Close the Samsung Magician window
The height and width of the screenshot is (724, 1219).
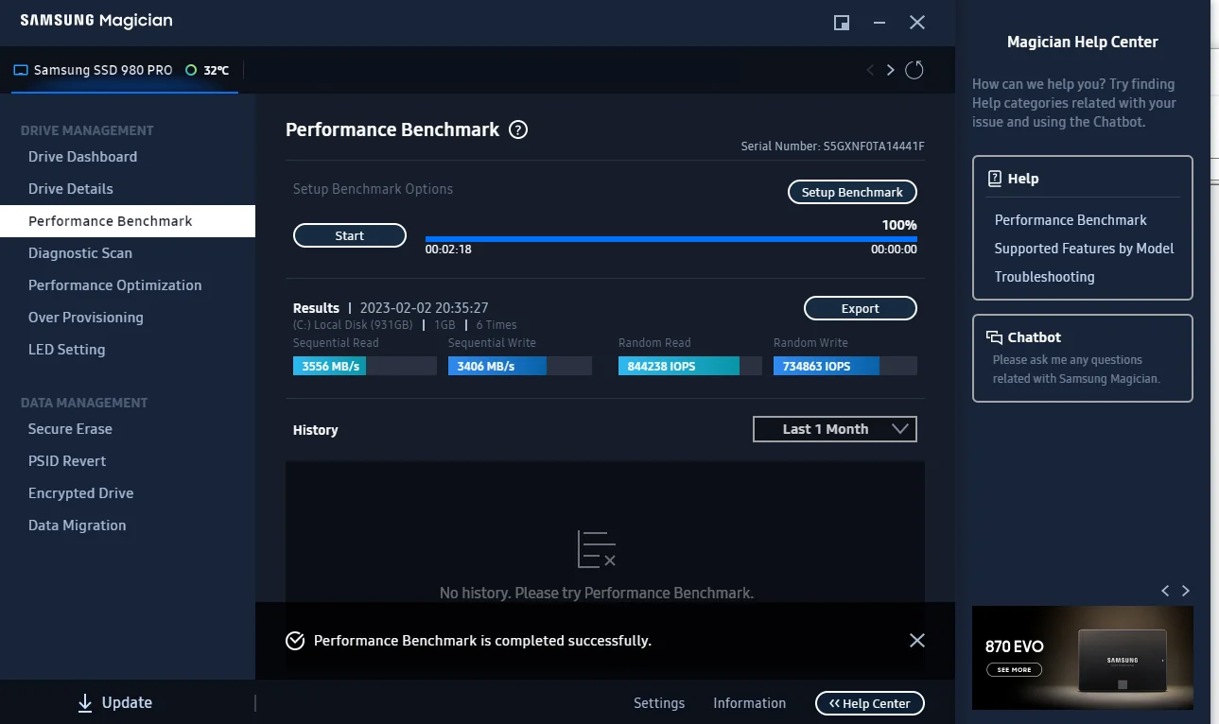click(917, 23)
